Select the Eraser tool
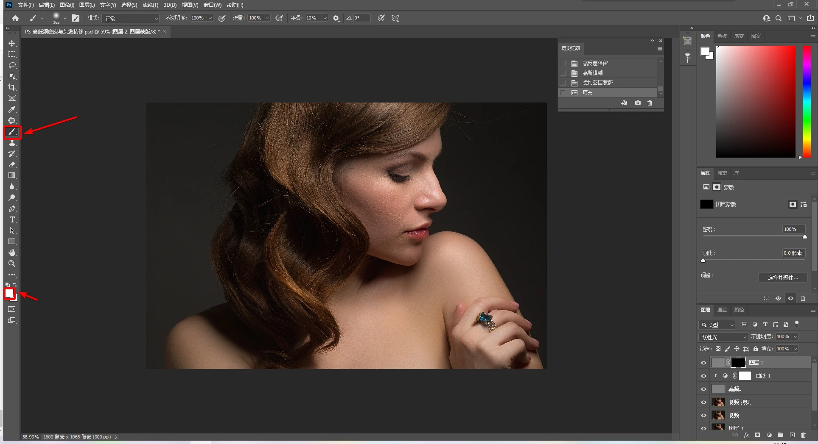 pos(12,164)
